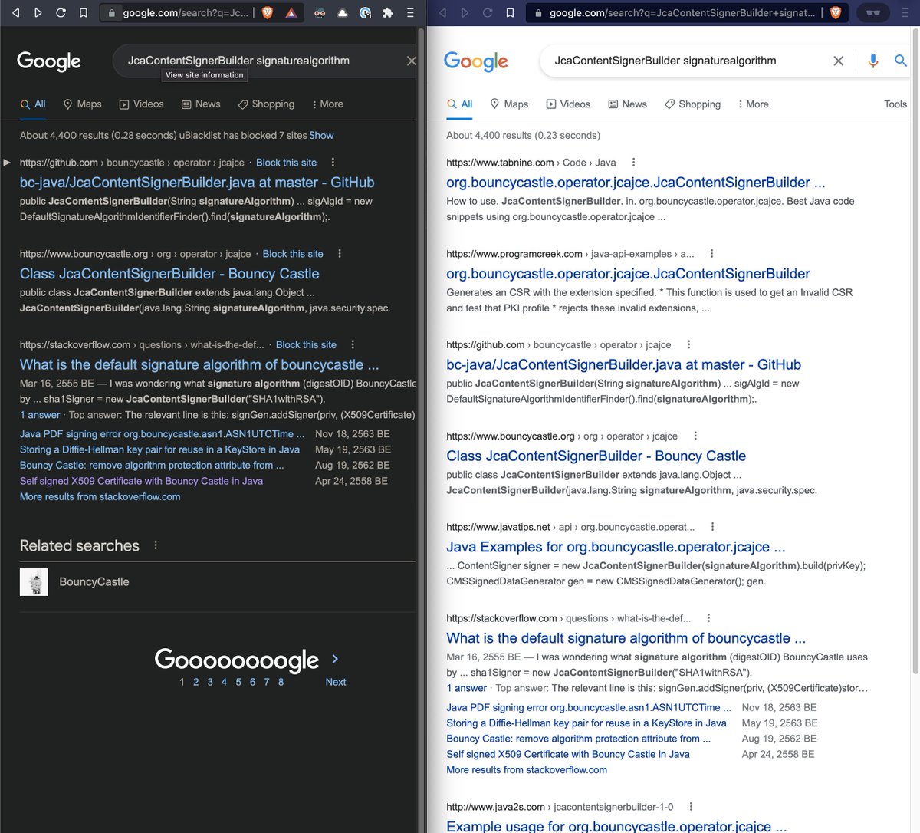Open options dots for bouncycastle.org result in left window

pos(340,254)
